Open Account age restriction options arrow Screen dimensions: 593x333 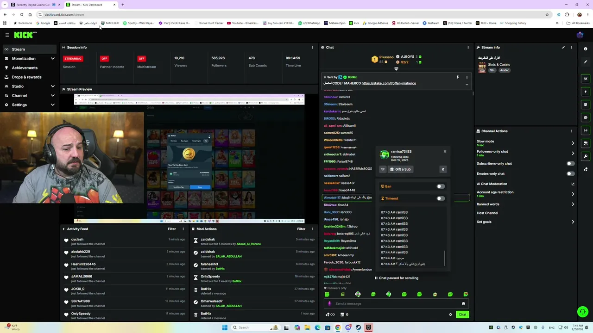click(573, 194)
